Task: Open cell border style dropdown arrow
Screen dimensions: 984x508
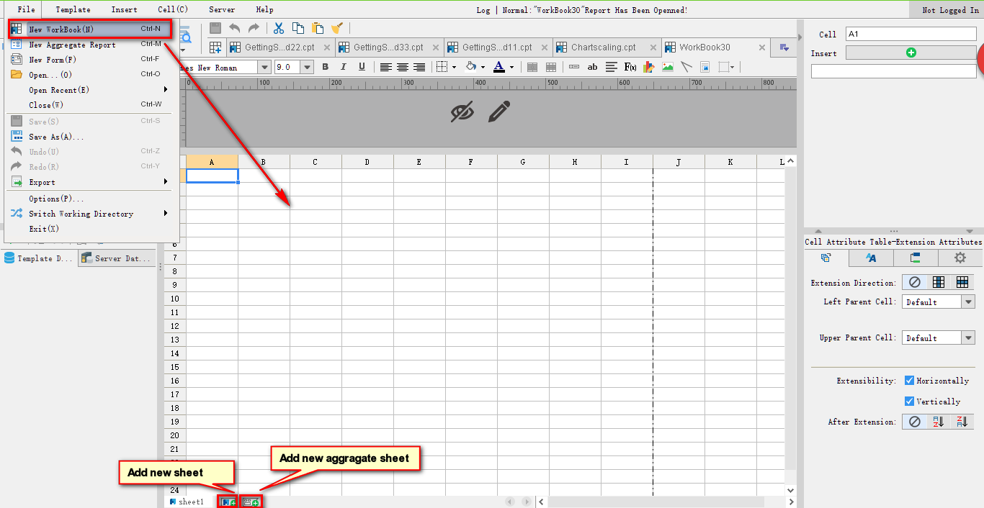Action: (x=454, y=68)
